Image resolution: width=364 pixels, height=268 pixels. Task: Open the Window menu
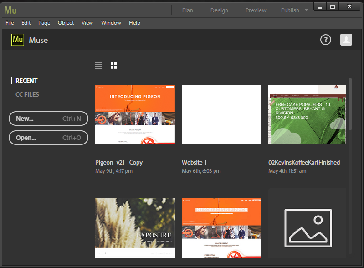111,23
